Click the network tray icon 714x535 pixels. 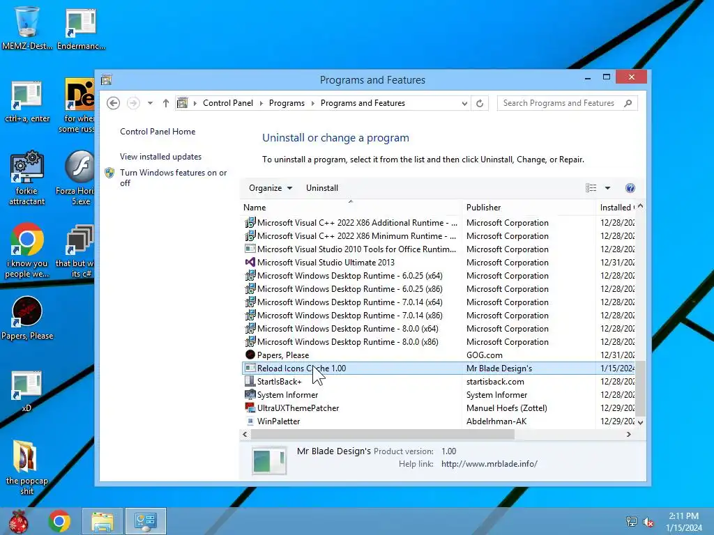click(632, 522)
